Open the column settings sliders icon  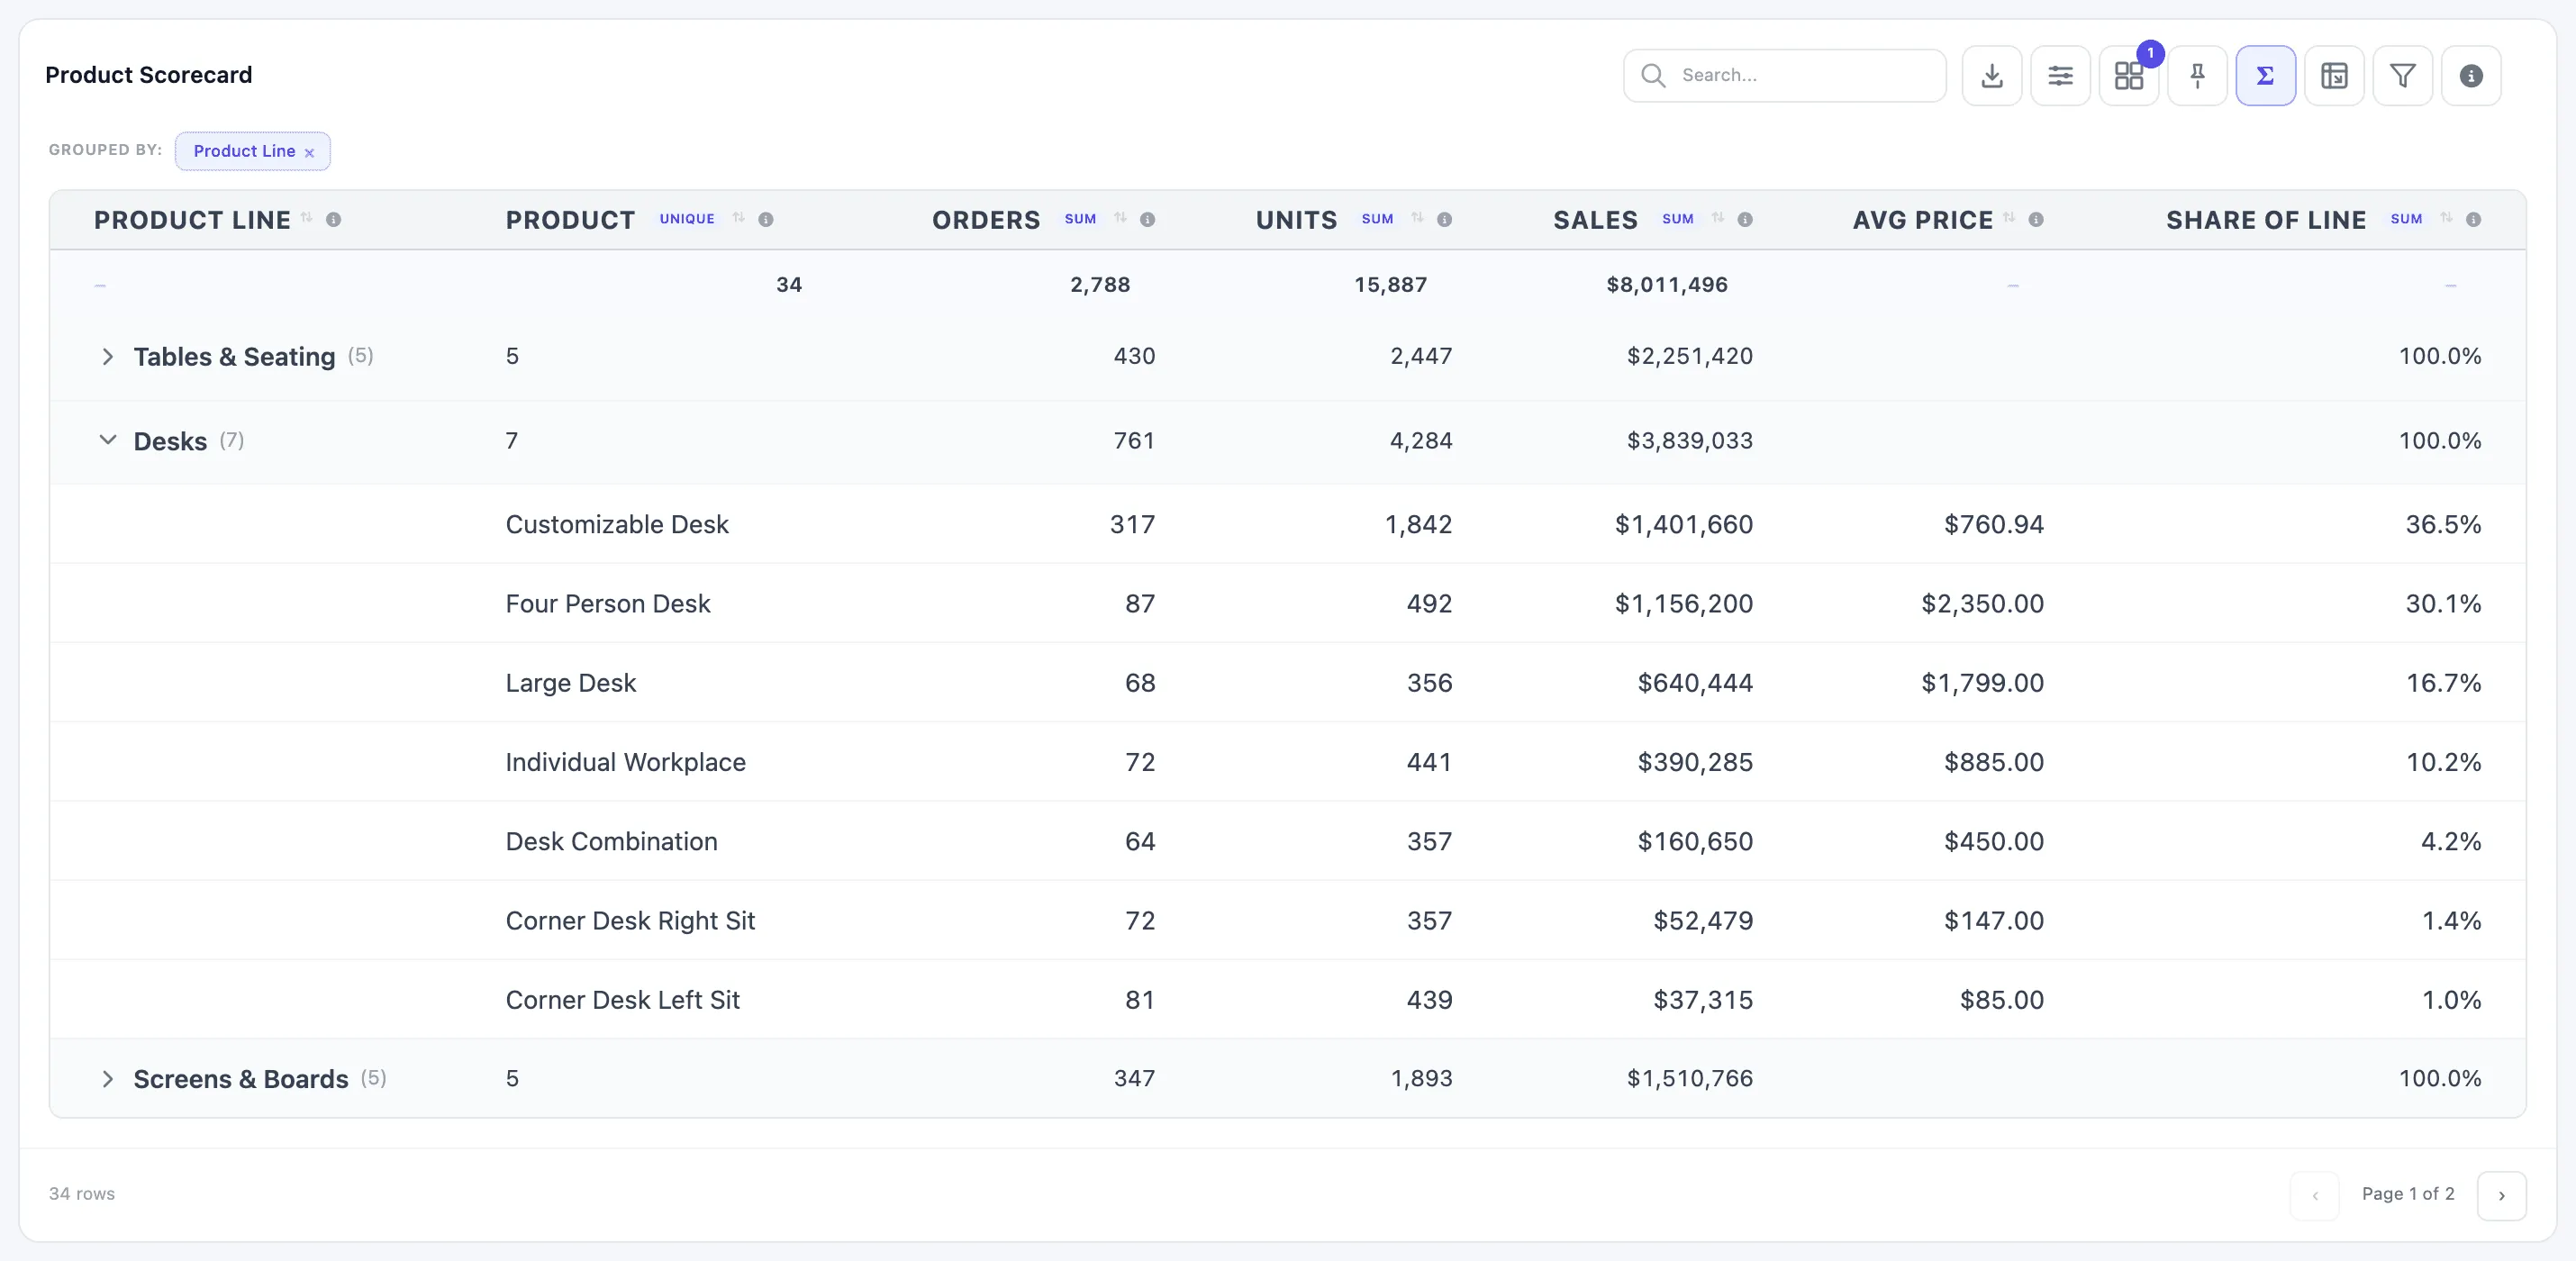pos(2060,75)
